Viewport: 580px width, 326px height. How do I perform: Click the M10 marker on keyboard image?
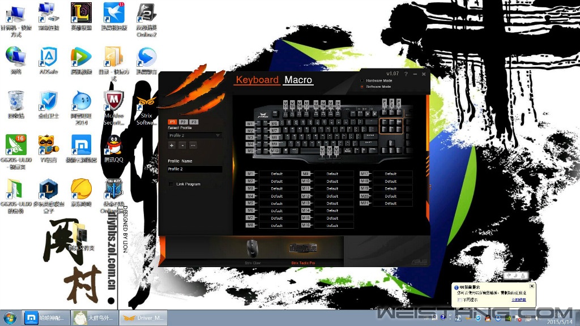click(x=274, y=151)
